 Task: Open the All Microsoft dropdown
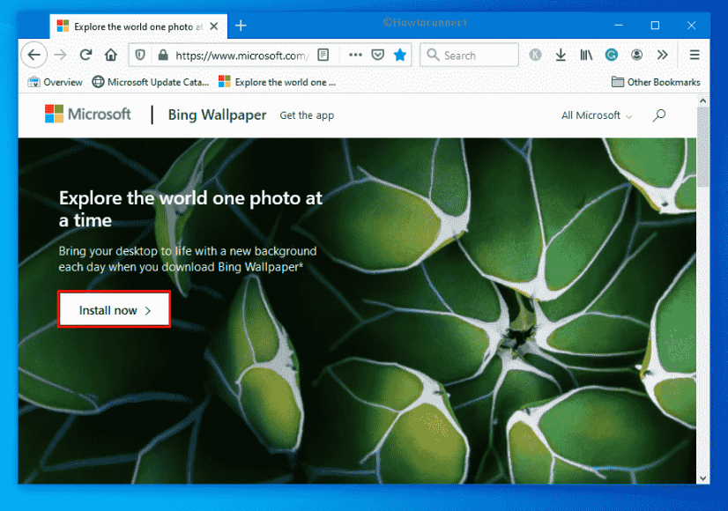(x=595, y=115)
